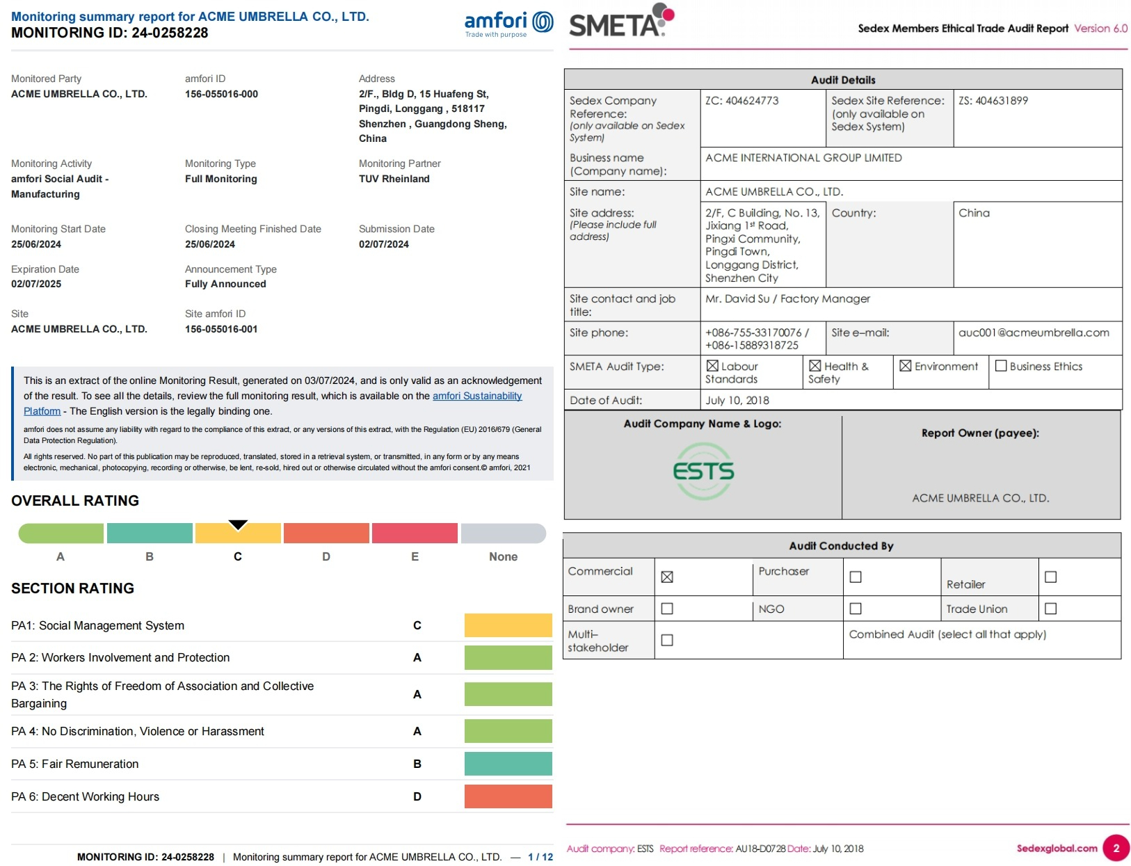Image resolution: width=1131 pixels, height=866 pixels.
Task: Click the PA 2 green rating swatch
Action: [508, 658]
